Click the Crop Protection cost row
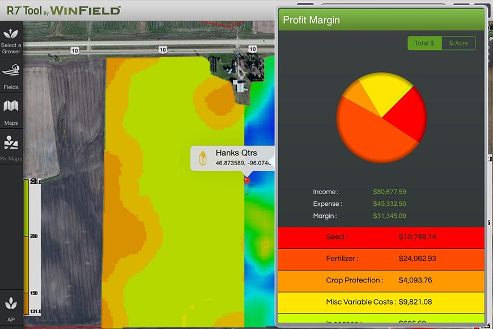Image resolution: width=493 pixels, height=329 pixels. pos(381,280)
